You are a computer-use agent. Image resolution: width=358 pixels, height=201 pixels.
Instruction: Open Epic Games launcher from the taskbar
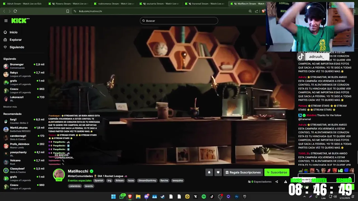tap(245, 197)
